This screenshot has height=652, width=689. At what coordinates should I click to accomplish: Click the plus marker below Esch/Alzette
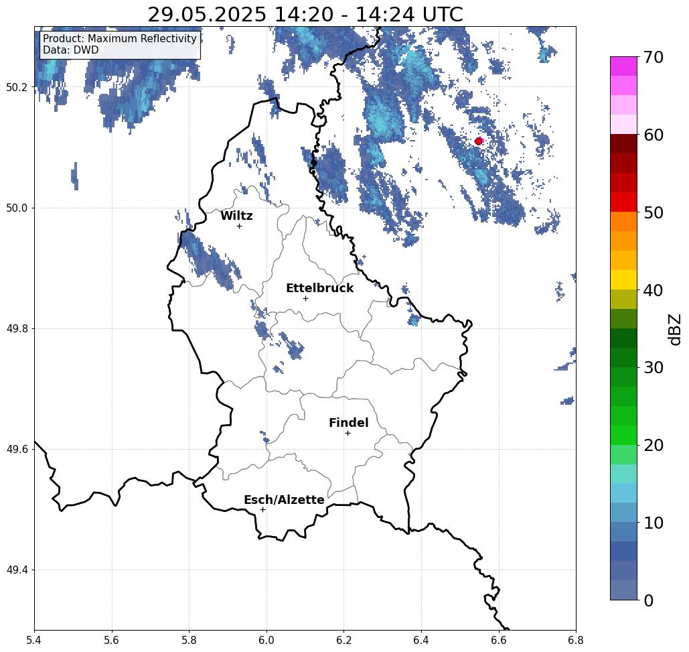[262, 509]
